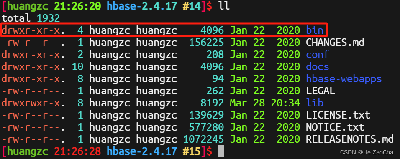This screenshot has height=159, width=400.
Task: Click size 94 in hbase-webapps row
Action: click(x=218, y=79)
